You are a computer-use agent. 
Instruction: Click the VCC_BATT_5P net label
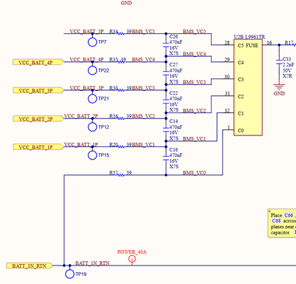(x=87, y=31)
